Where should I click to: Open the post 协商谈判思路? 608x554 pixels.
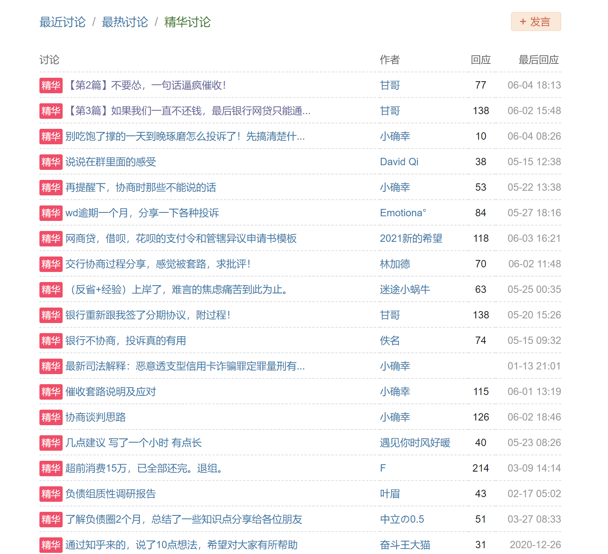pyautogui.click(x=95, y=417)
